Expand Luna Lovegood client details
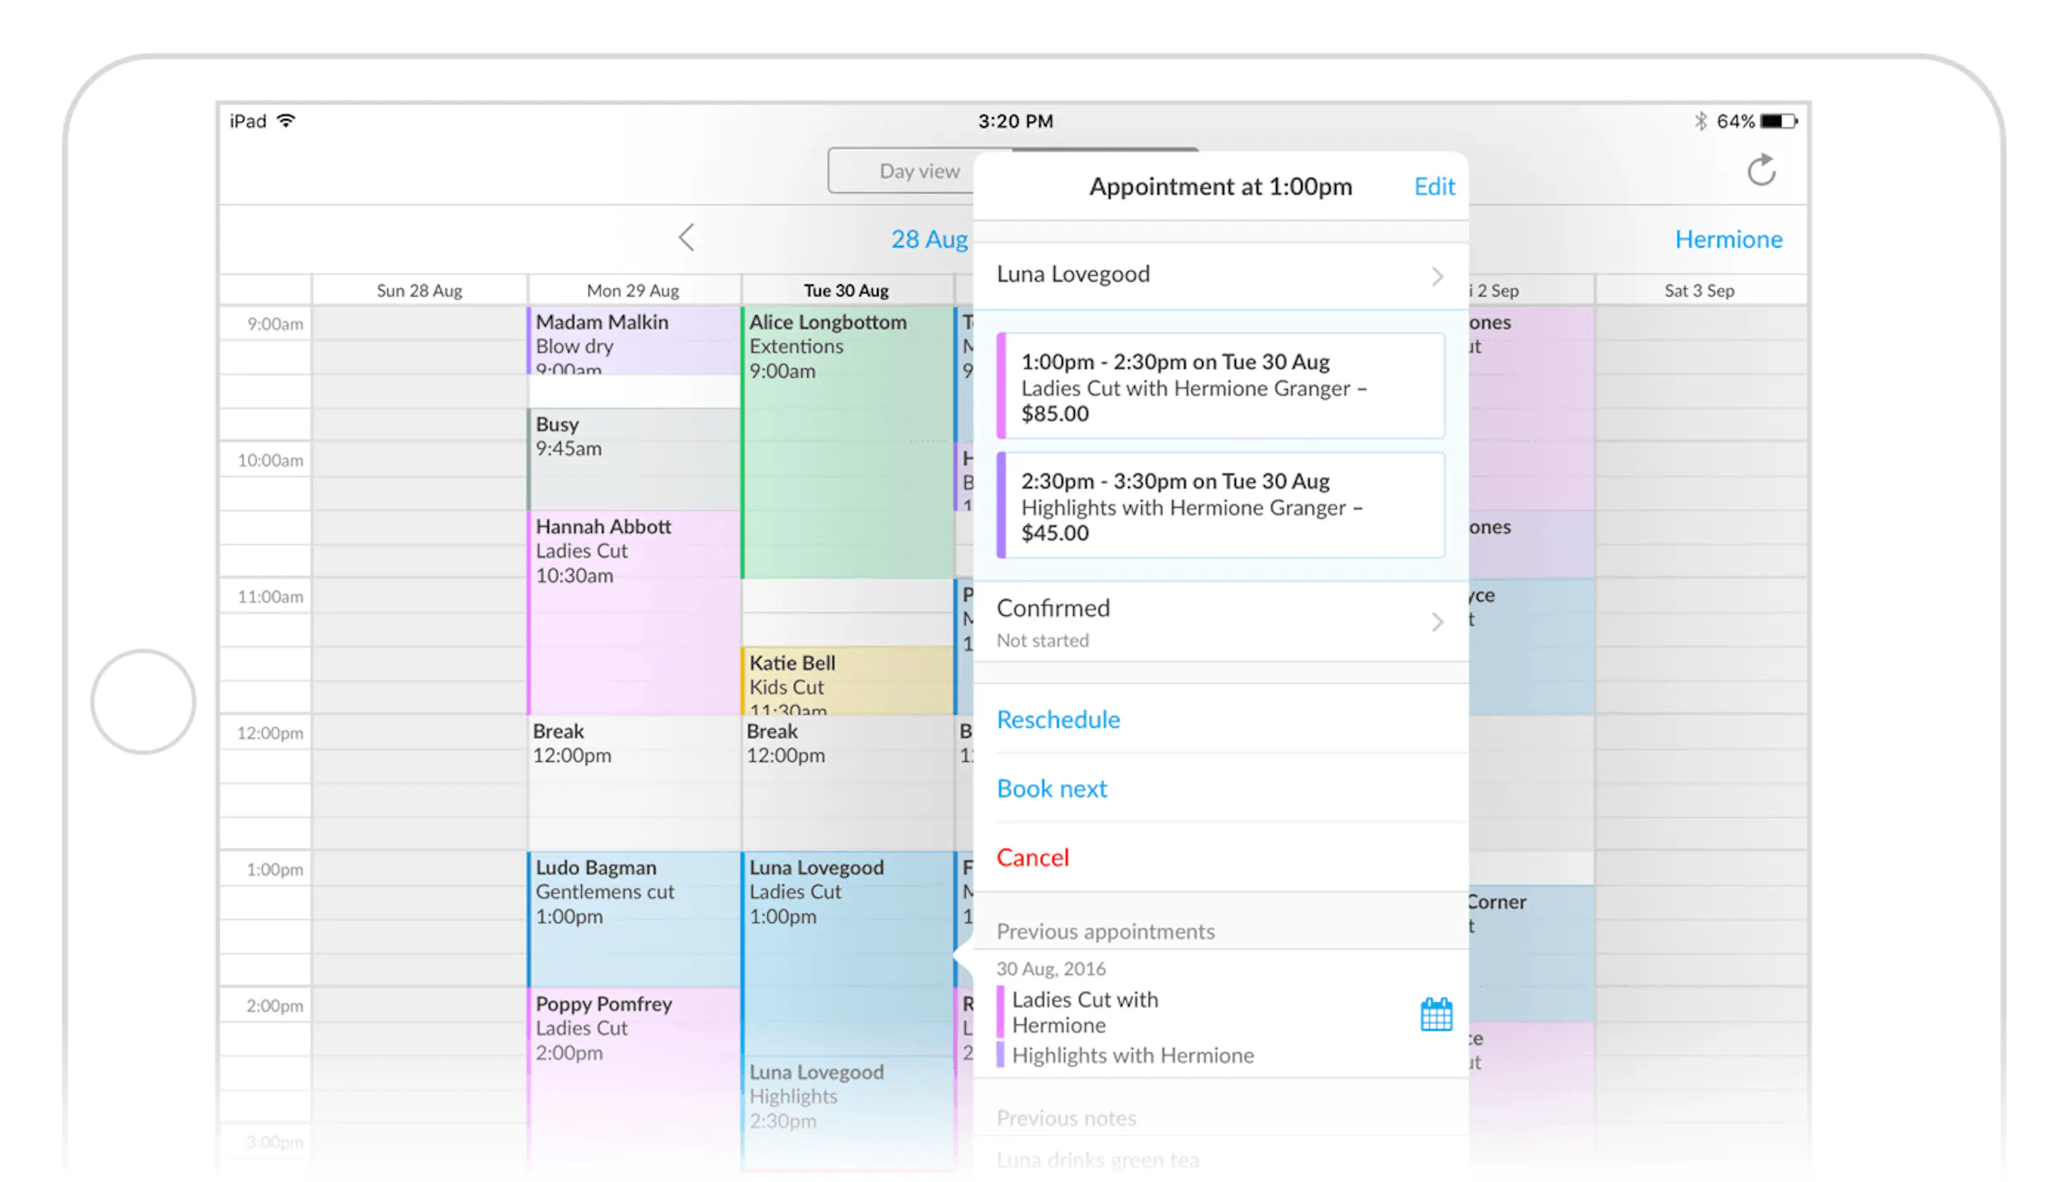The image size is (2069, 1182). [x=1220, y=275]
